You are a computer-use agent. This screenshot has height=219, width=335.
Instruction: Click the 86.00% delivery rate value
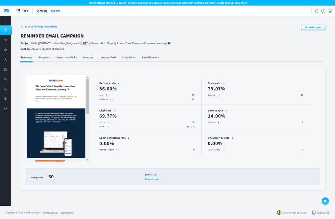(108, 89)
